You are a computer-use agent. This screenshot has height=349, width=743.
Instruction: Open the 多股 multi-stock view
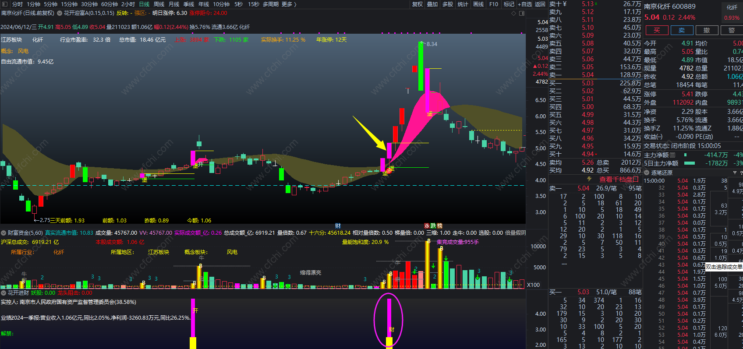(448, 4)
